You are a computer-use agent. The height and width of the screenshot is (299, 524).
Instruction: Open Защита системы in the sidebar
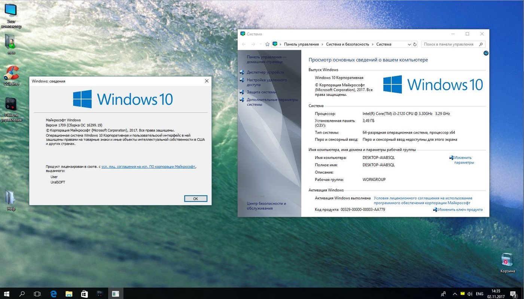tap(262, 92)
